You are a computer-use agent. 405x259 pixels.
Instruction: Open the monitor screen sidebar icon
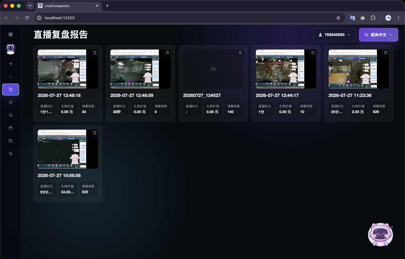click(x=11, y=77)
